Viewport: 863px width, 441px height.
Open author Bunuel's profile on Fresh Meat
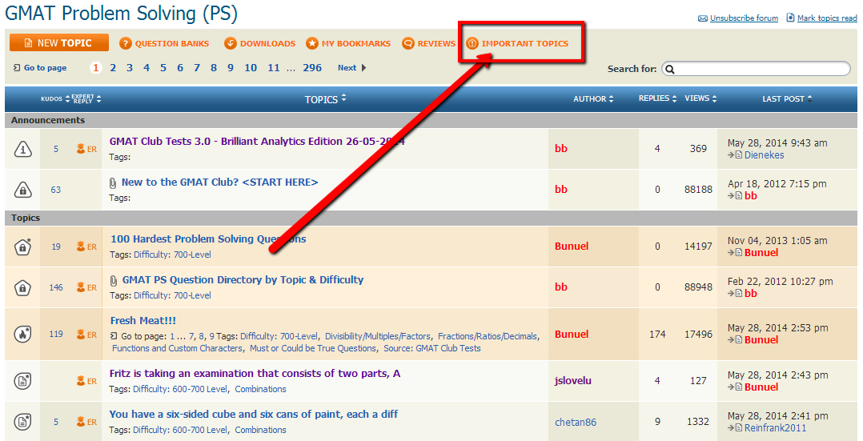tap(572, 335)
